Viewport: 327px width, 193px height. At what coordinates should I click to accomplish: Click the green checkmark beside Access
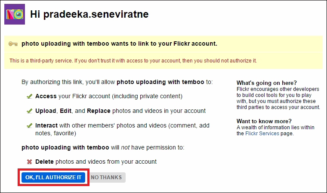click(x=29, y=96)
